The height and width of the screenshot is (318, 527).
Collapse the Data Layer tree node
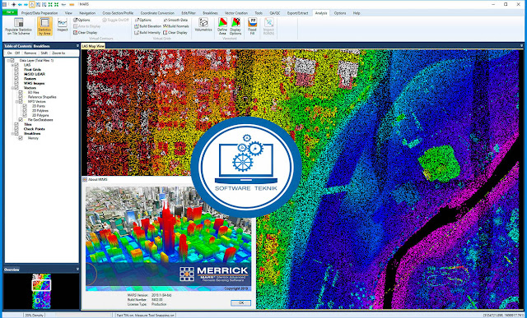(8, 61)
